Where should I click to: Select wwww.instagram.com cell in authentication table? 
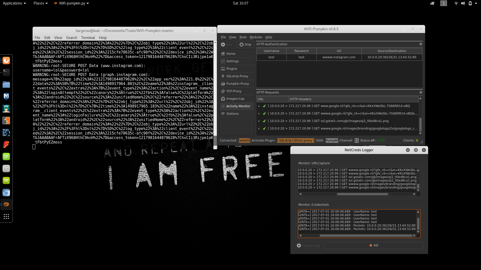pyautogui.click(x=339, y=57)
